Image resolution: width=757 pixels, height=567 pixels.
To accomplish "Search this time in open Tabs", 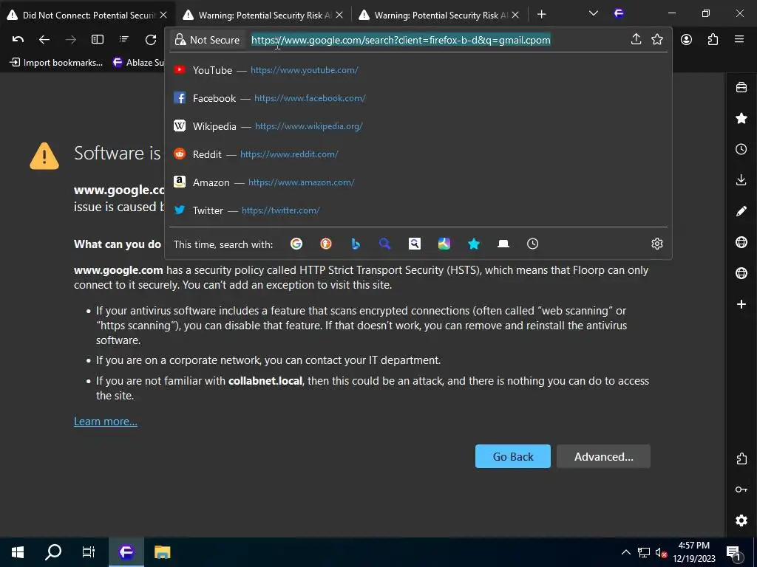I will (x=503, y=244).
